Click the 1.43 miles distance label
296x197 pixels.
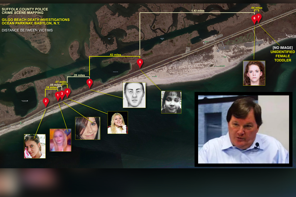(198, 11)
